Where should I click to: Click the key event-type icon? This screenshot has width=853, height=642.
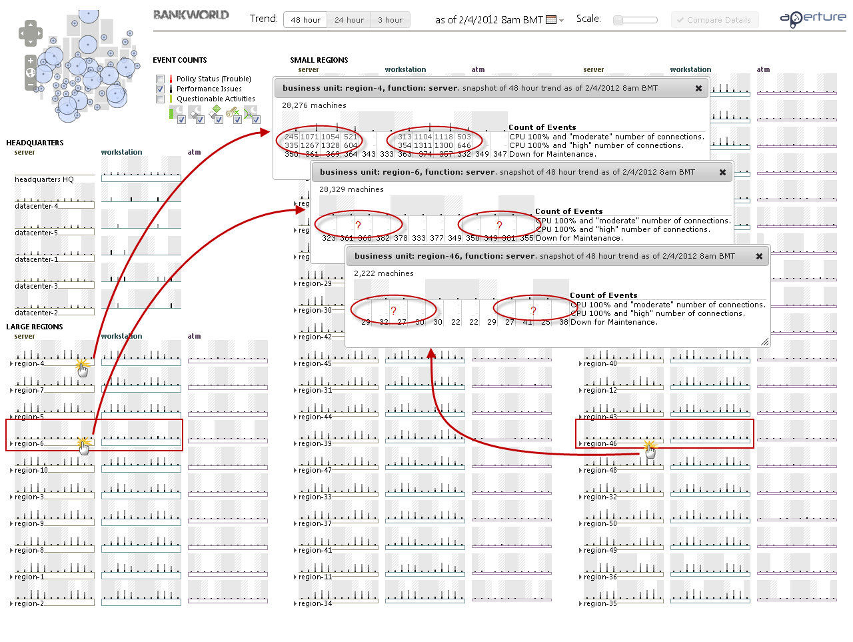pos(232,112)
